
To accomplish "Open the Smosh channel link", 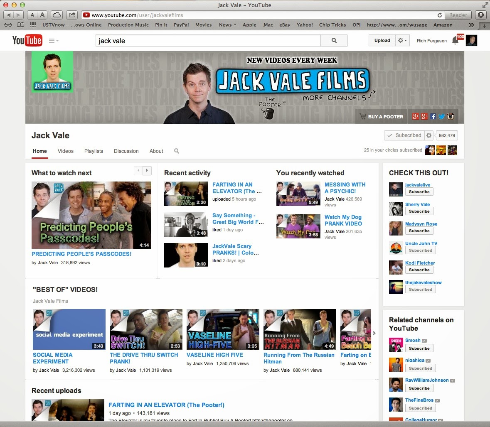I will [x=413, y=340].
